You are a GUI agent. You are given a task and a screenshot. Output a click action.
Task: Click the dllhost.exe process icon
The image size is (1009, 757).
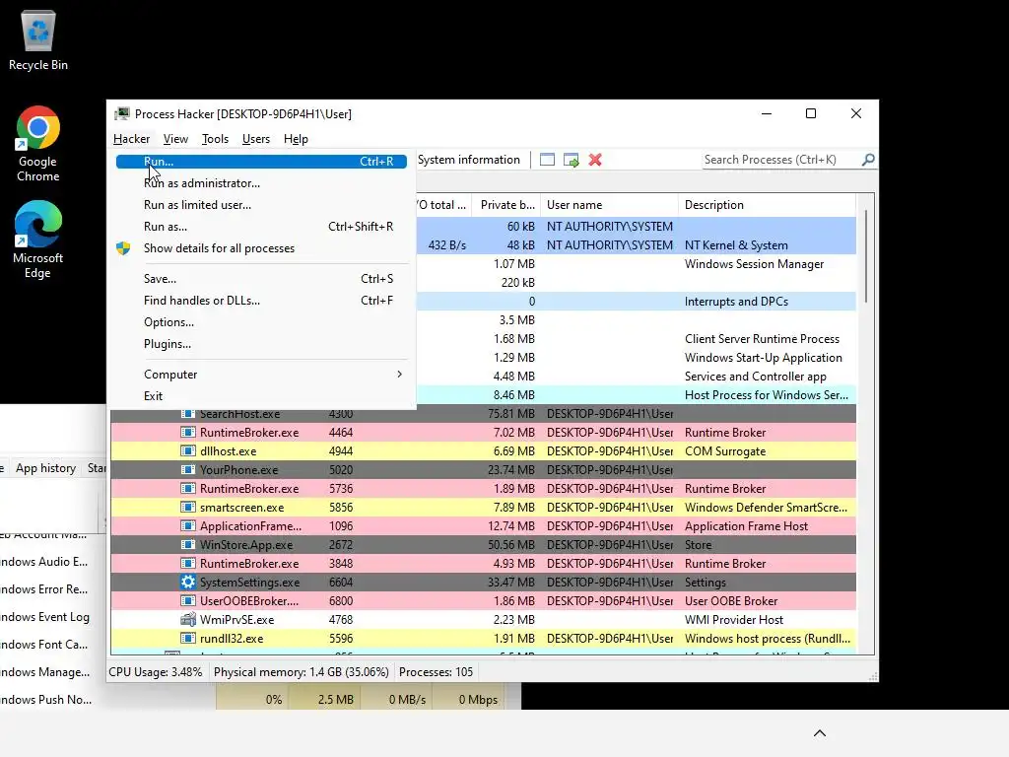(x=188, y=451)
